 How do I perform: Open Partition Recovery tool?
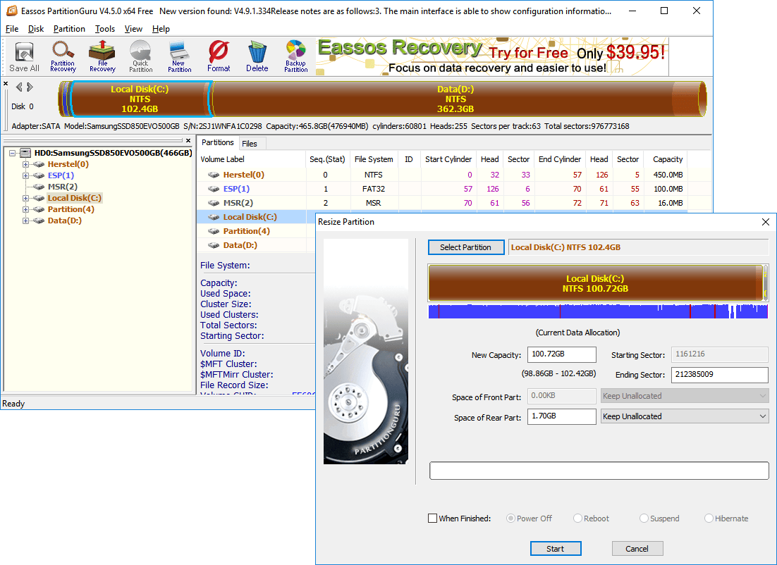point(63,56)
